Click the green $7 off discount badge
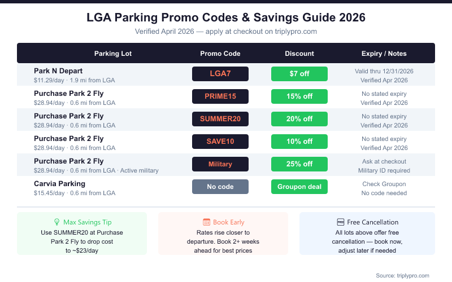452x282 pixels. [x=299, y=74]
